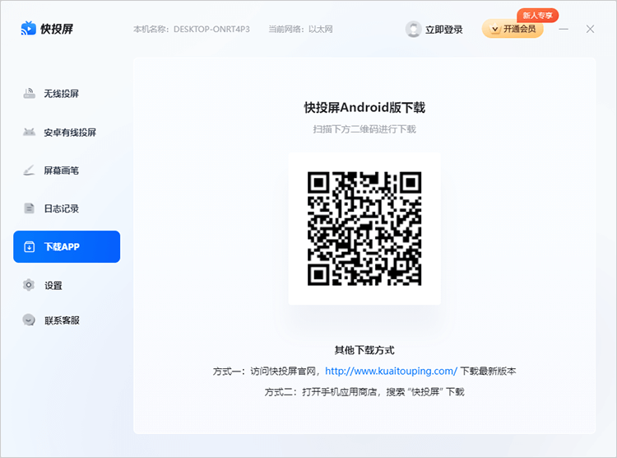Image resolution: width=617 pixels, height=458 pixels.
Task: Open the 屏幕画笔 pen icon
Action: (29, 171)
